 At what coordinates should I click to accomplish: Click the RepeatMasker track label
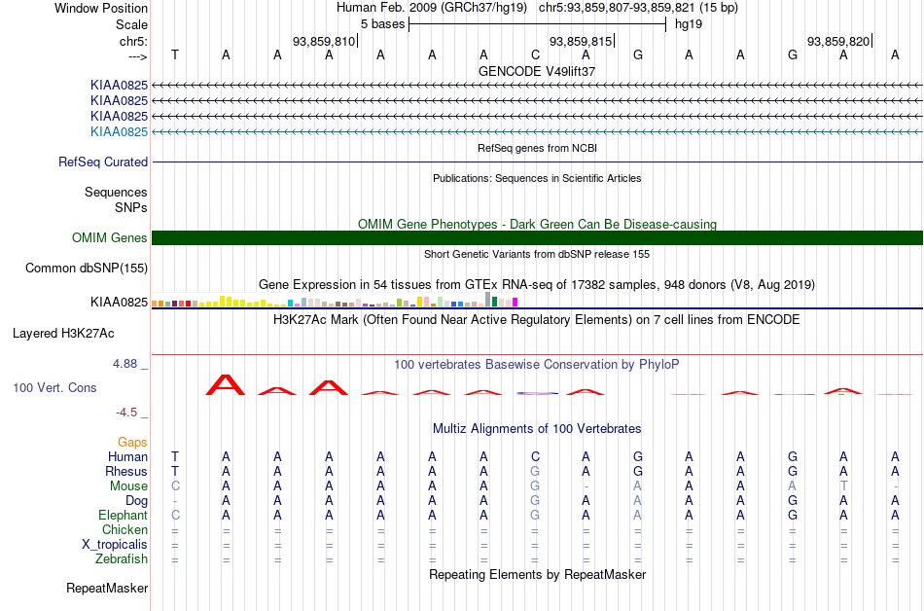click(107, 588)
